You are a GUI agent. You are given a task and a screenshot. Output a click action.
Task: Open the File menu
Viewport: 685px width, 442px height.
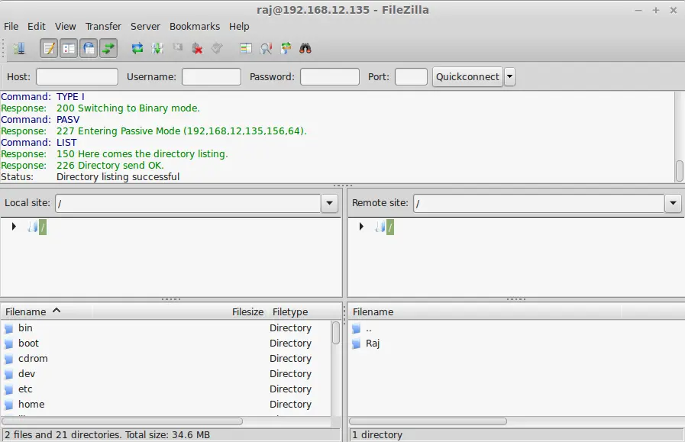[11, 26]
